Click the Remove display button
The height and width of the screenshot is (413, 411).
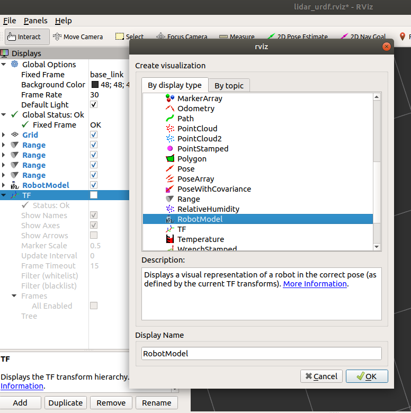point(111,403)
